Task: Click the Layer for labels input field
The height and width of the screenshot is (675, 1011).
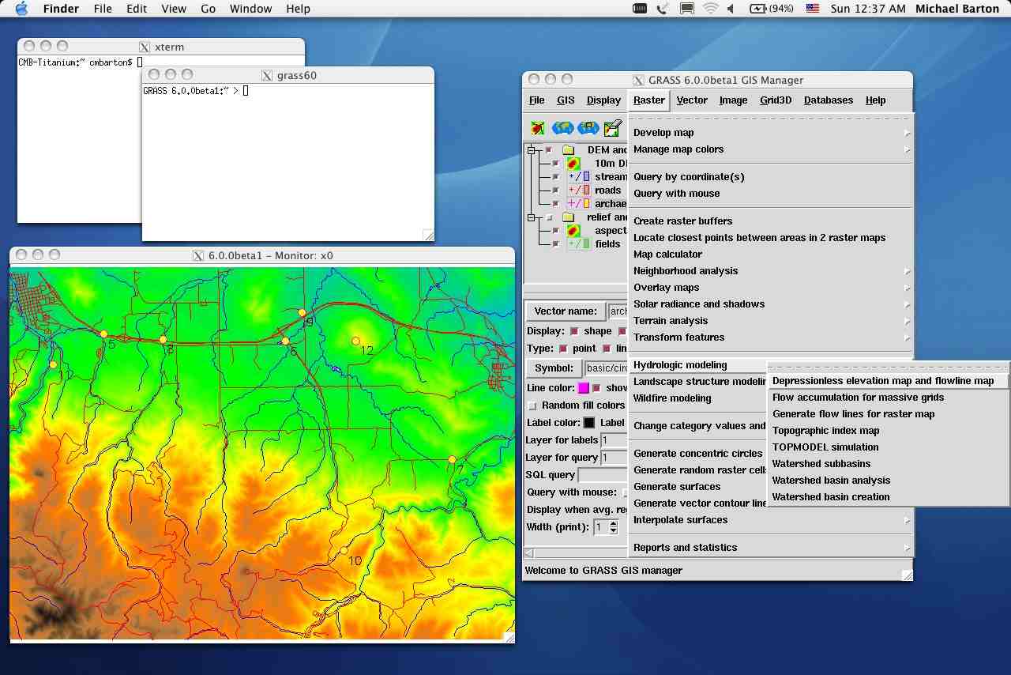Action: [614, 440]
